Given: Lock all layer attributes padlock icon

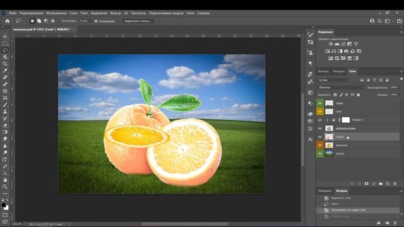Looking at the screenshot, I should tap(358, 95).
